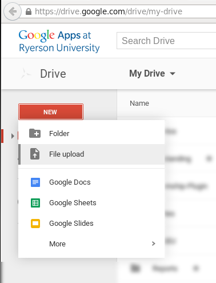Click the File upload document icon
Image resolution: width=216 pixels, height=283 pixels.
[35, 154]
